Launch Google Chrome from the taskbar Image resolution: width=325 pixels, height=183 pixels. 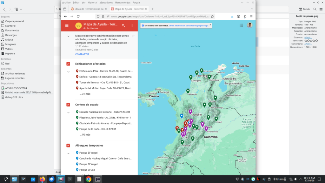(89, 179)
